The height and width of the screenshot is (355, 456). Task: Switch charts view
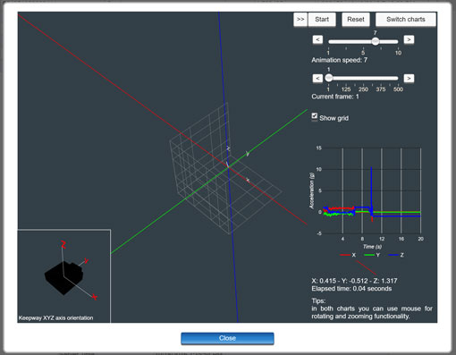click(x=406, y=20)
